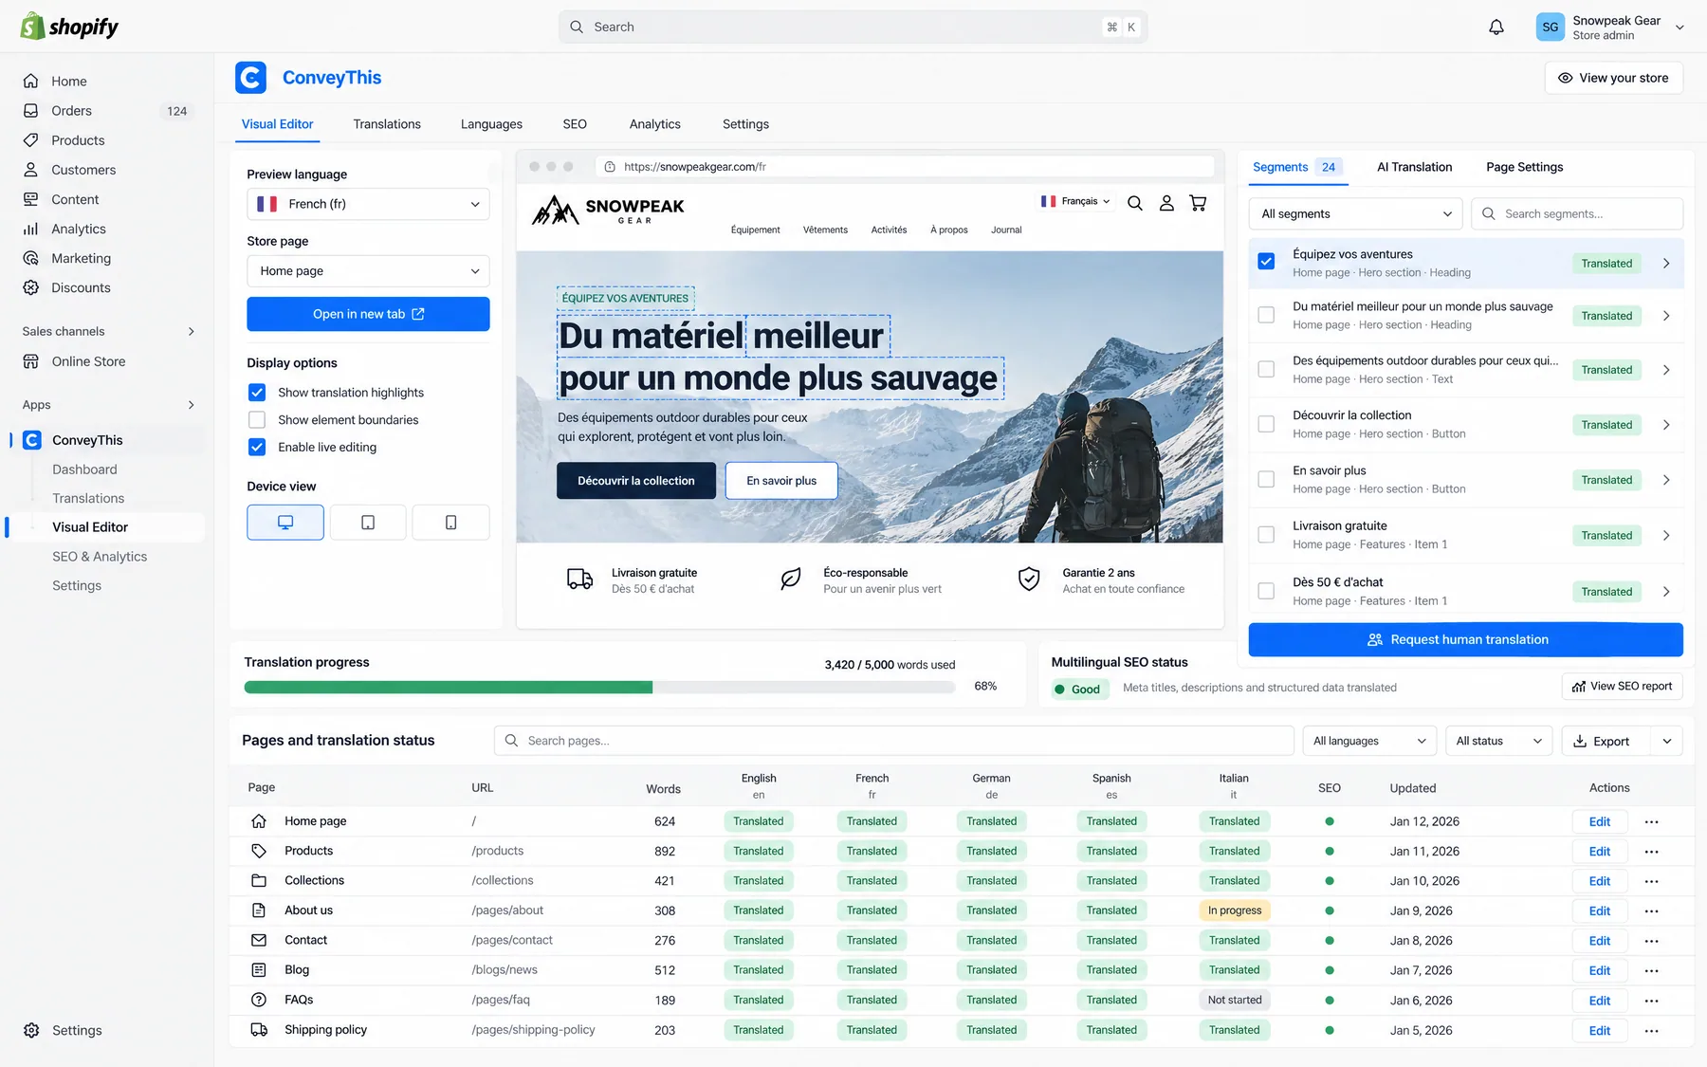Screen dimensions: 1707x1067
Task: Open the Preview language dropdown
Action: pos(368,204)
